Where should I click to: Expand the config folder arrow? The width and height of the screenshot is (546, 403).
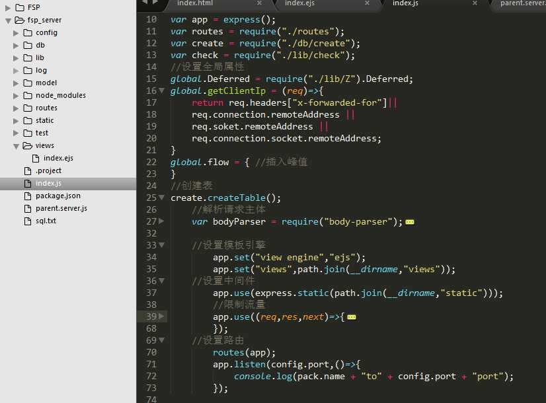[x=16, y=33]
